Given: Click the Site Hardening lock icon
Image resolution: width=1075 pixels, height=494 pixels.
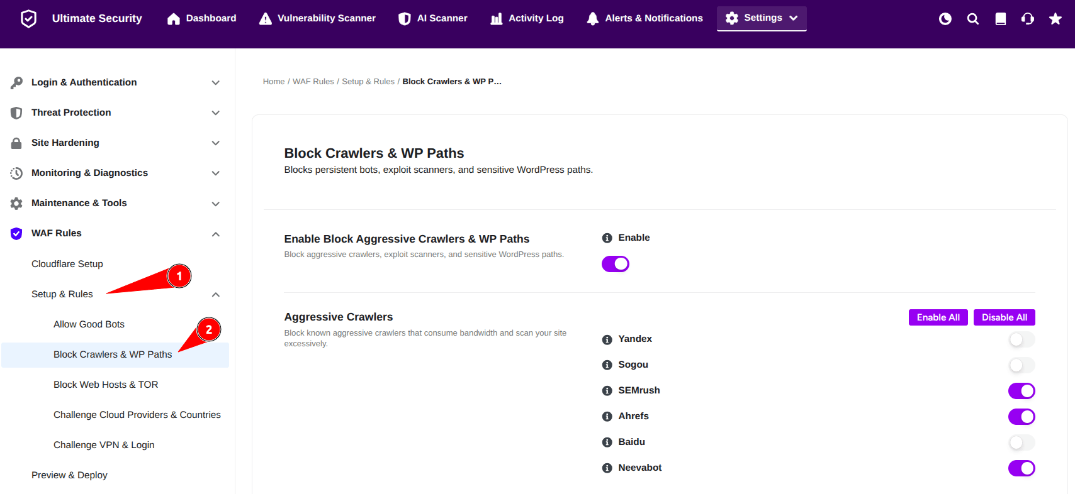Looking at the screenshot, I should pos(16,143).
